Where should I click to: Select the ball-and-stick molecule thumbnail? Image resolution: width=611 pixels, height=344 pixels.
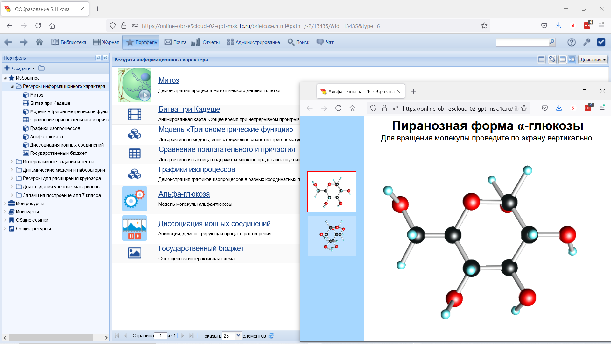tap(332, 192)
